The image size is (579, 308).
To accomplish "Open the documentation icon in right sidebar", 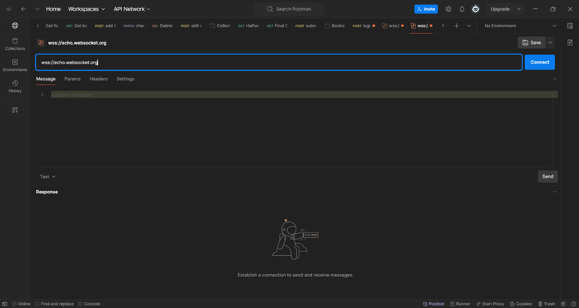I will pyautogui.click(x=570, y=43).
